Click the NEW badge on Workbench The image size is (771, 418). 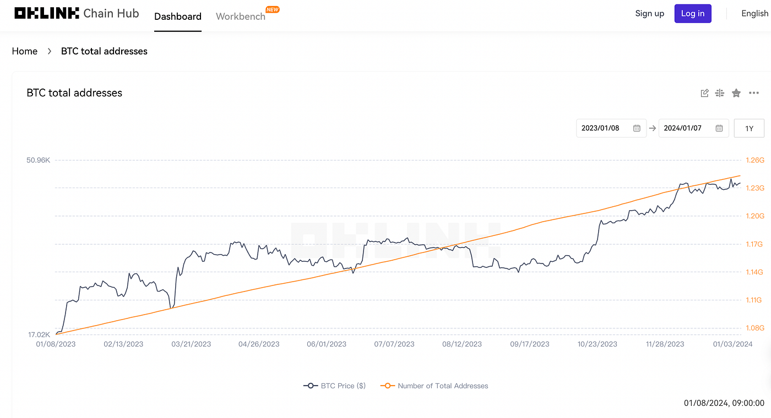tap(272, 9)
